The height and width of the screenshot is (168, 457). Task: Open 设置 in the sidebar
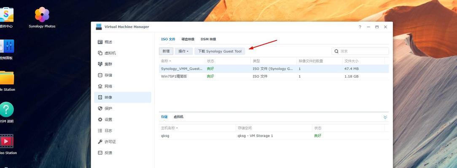click(123, 120)
